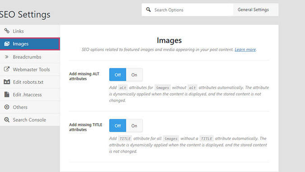Click the magnifier icon in search box
The height and width of the screenshot is (172, 305).
coord(148,10)
